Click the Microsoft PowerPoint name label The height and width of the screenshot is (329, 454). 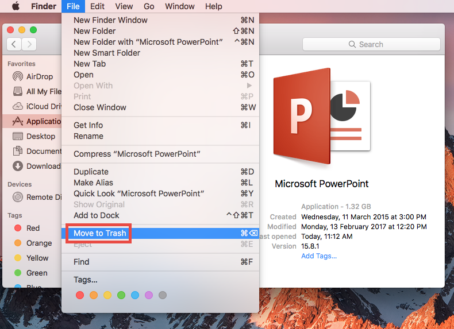tap(321, 184)
